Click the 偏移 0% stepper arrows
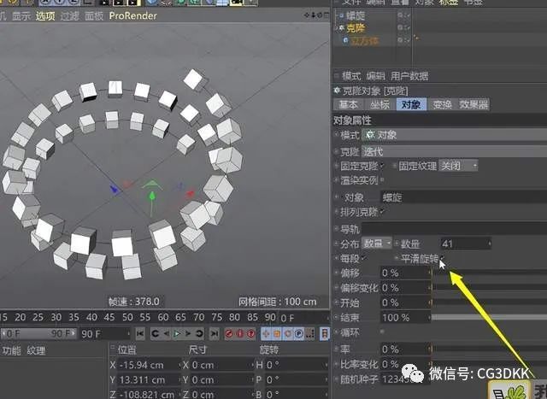The image size is (547, 399). [x=430, y=273]
